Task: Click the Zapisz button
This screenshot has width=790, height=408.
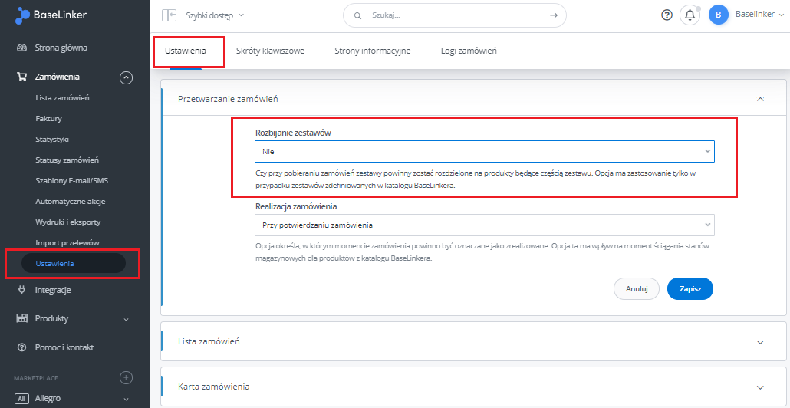Action: 690,289
